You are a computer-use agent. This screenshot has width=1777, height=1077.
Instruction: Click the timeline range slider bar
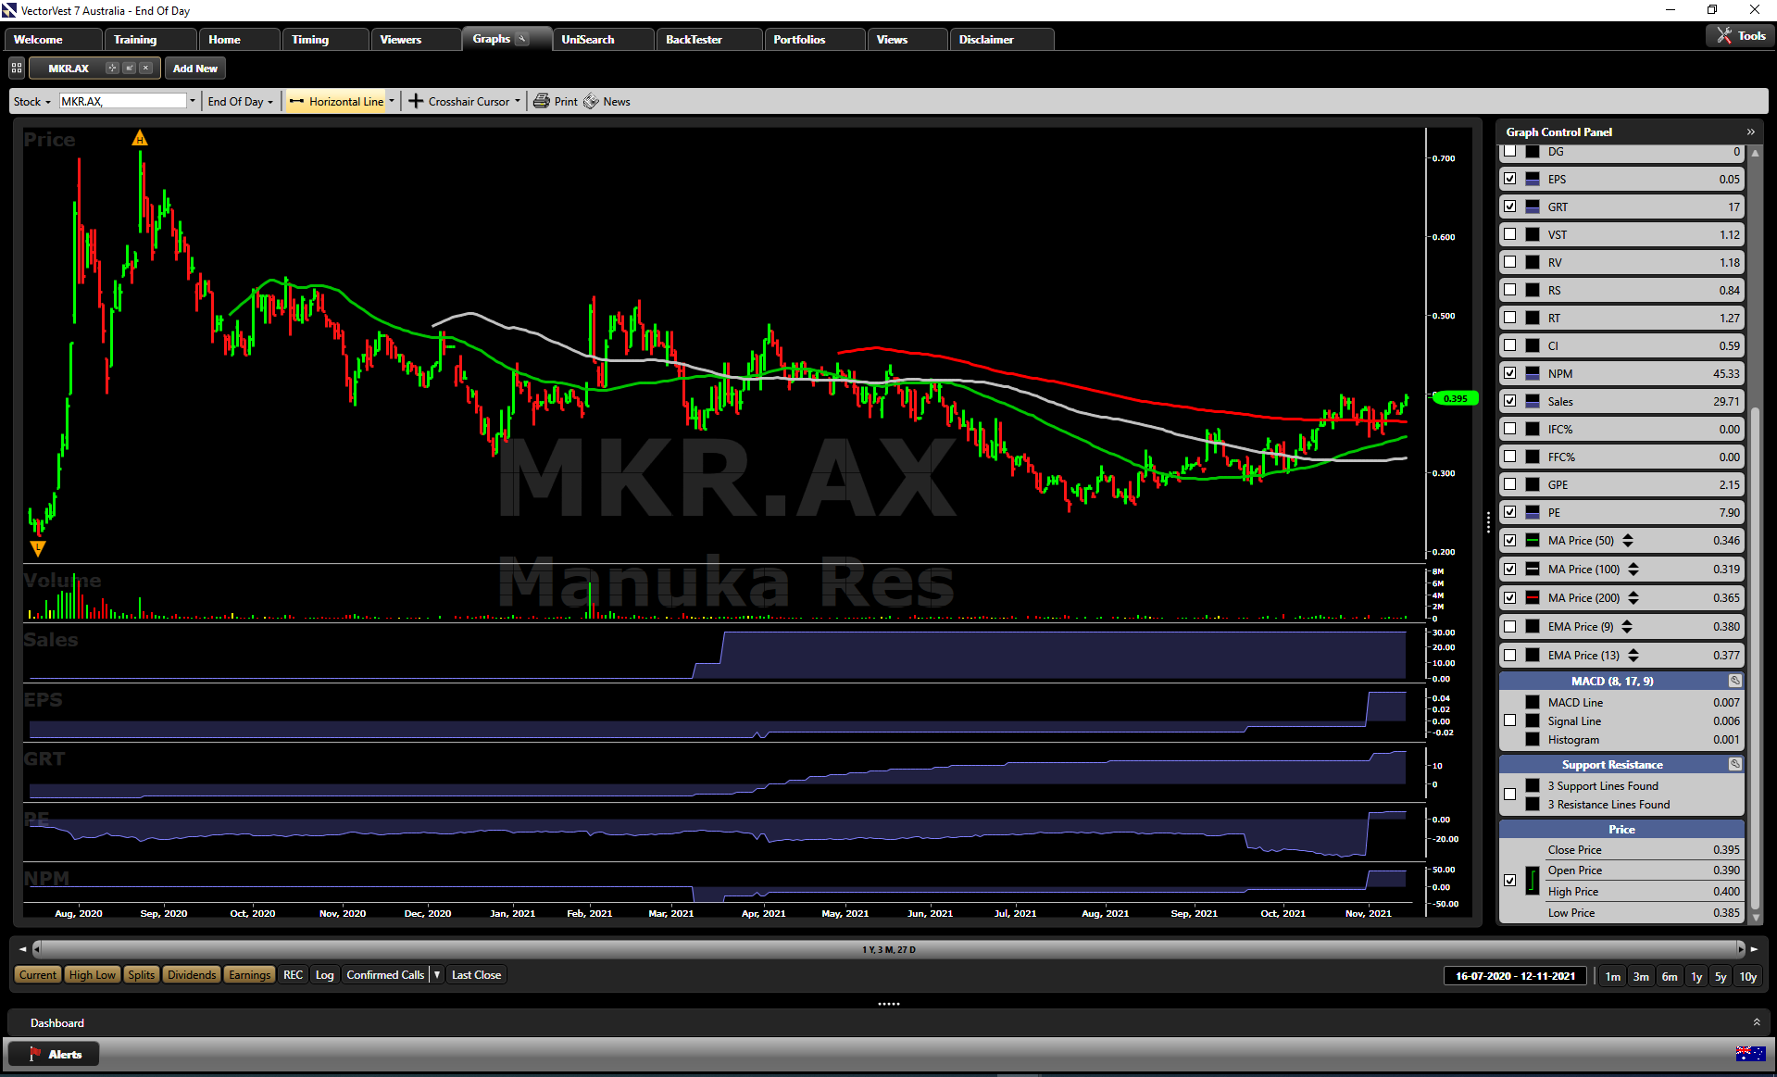[889, 949]
